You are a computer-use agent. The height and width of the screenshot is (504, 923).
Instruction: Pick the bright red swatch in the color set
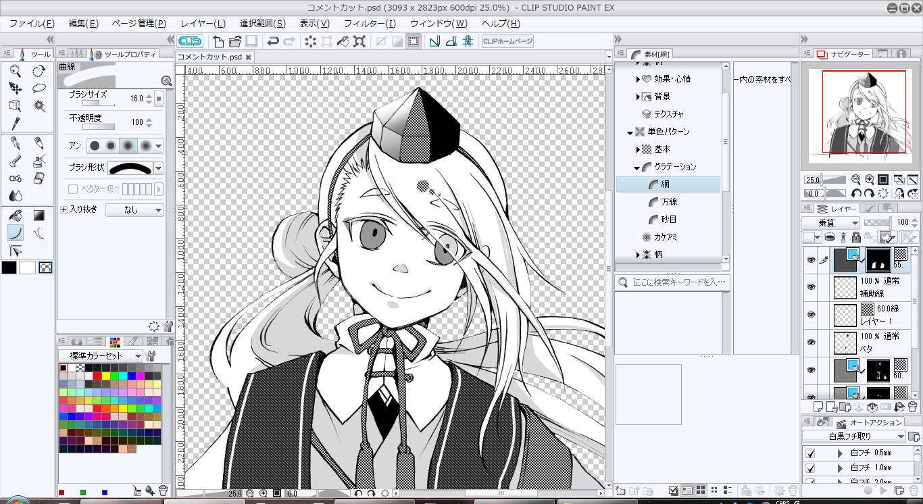98,376
